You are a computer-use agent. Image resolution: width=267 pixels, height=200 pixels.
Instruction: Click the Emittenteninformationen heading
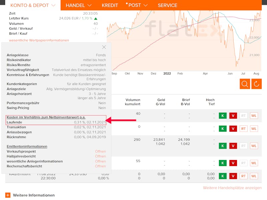pyautogui.click(x=27, y=146)
